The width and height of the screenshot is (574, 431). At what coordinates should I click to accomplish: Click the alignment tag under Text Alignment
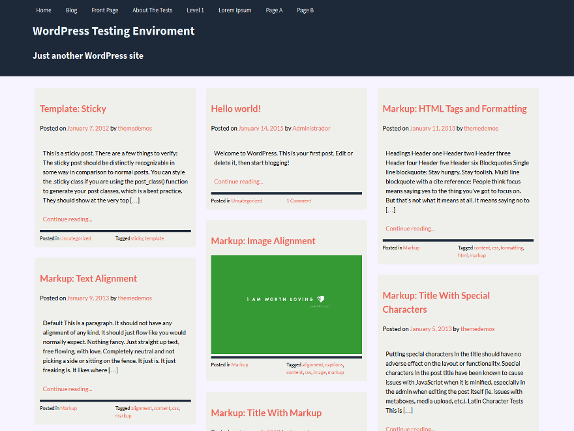(x=141, y=407)
